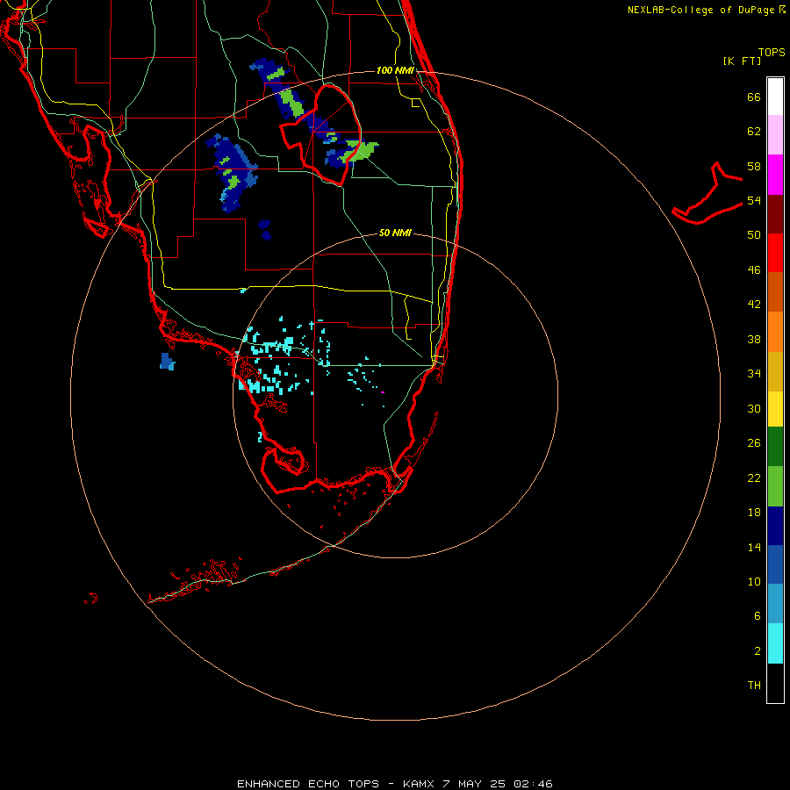
Task: Click the 42 value on the legend
Action: click(754, 305)
